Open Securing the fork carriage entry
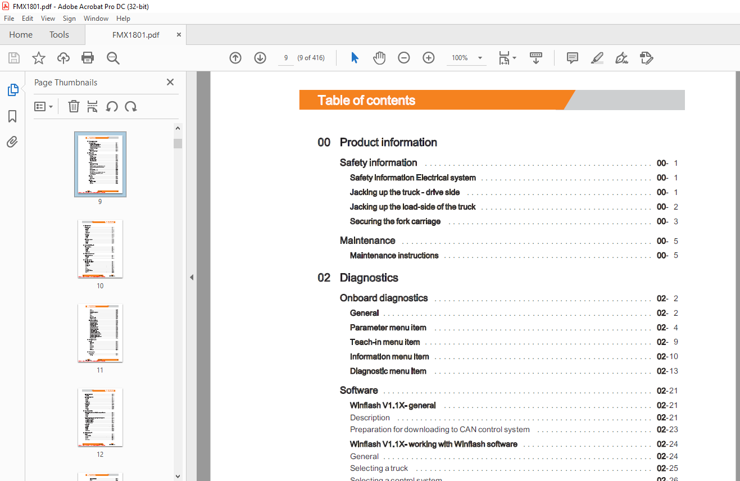 click(x=395, y=221)
